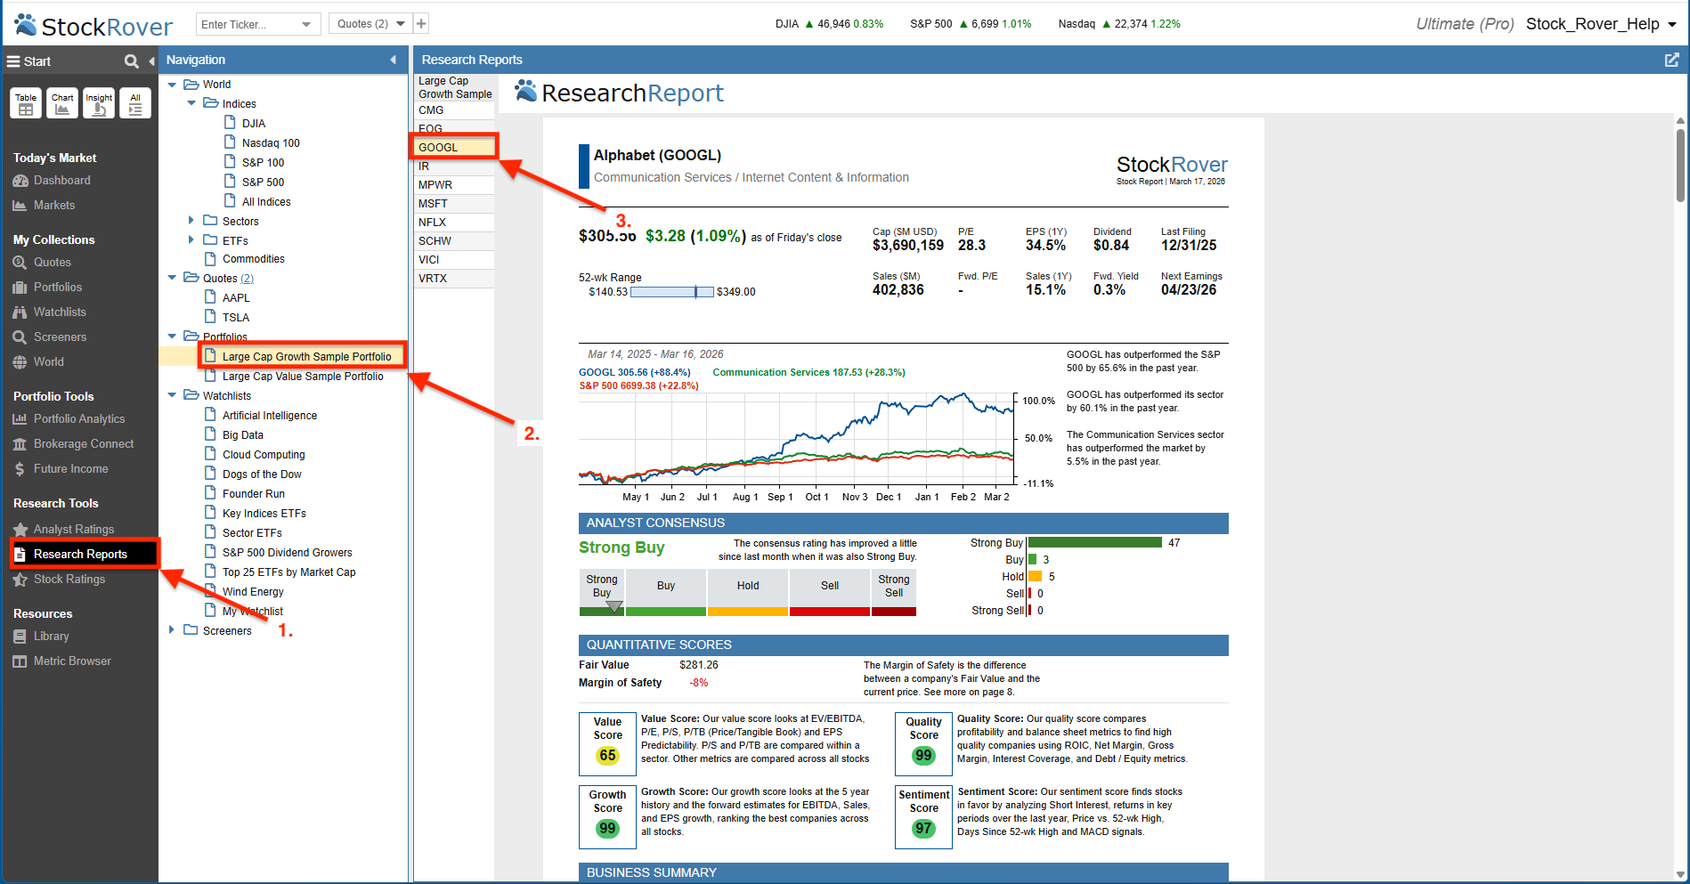Select Large Cap Growth Sample Portfolio
Screen dimensions: 1690x884
306,356
